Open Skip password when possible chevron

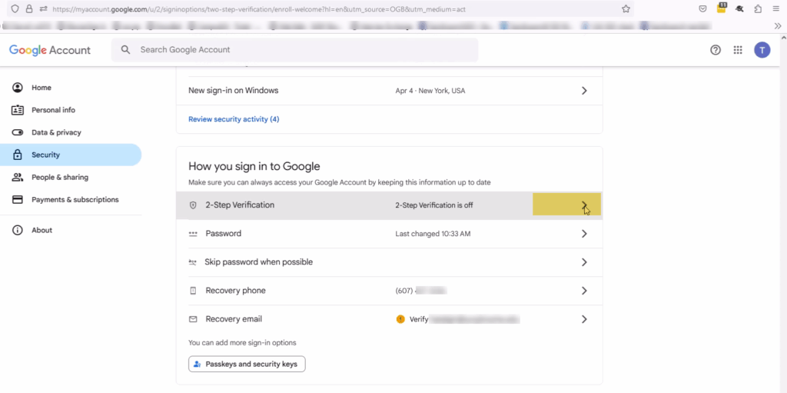[584, 262]
